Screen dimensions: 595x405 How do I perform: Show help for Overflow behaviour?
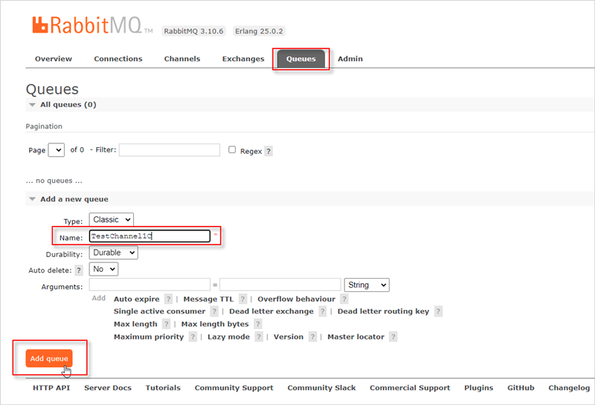(344, 299)
